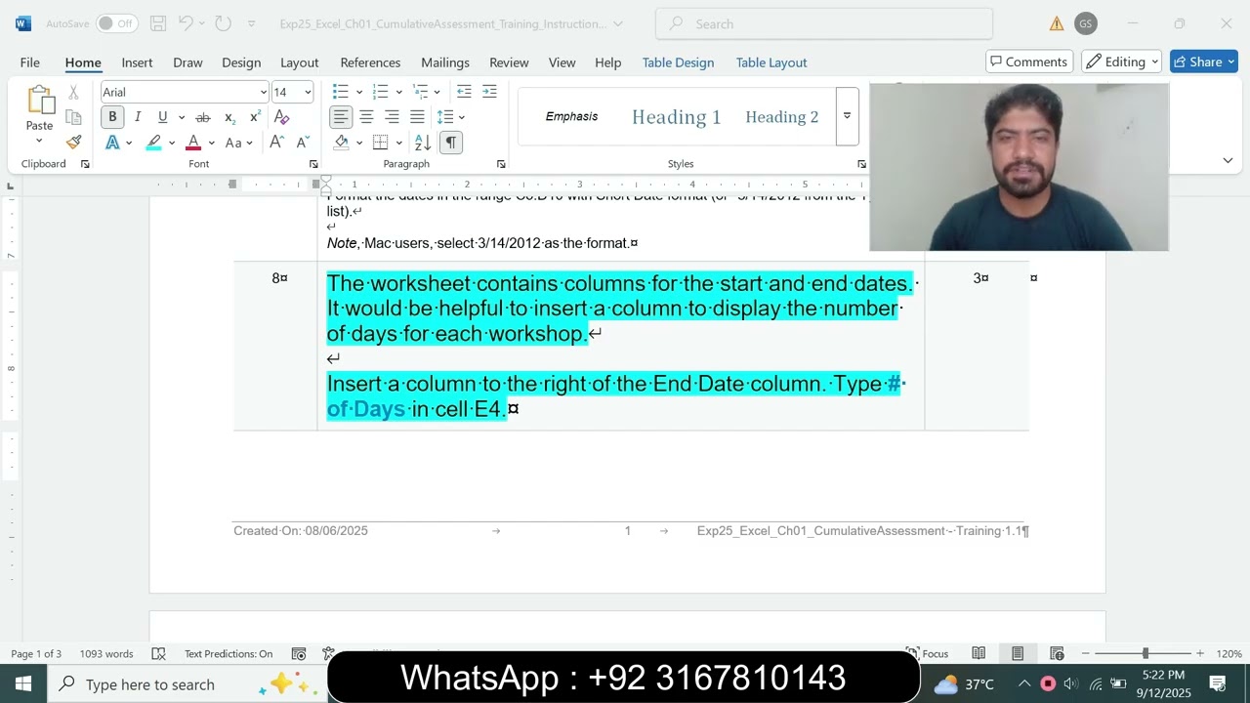The width and height of the screenshot is (1250, 703).
Task: Open the line spacing dropdown
Action: pyautogui.click(x=461, y=117)
